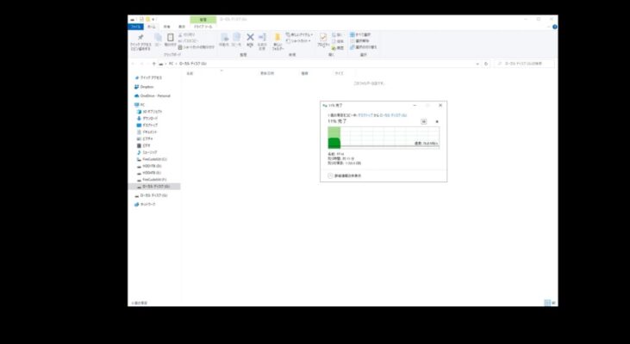Toggle the copy dialog details (詳細情報) expander
The width and height of the screenshot is (630, 344).
345,175
